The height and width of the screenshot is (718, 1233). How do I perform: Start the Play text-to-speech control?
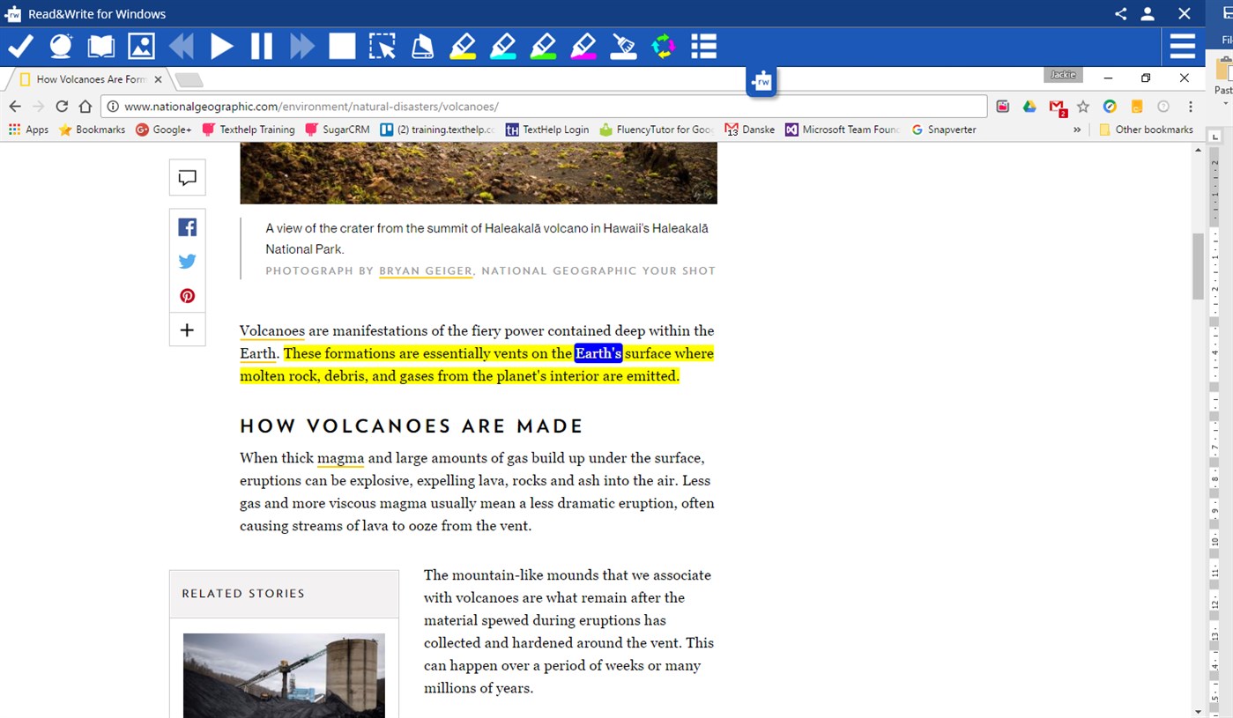tap(221, 46)
